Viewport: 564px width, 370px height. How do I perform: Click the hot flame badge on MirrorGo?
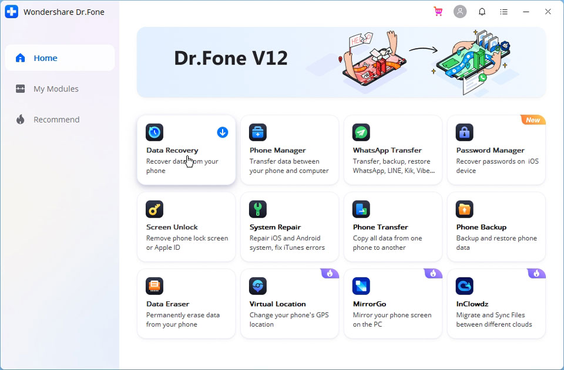pos(433,273)
